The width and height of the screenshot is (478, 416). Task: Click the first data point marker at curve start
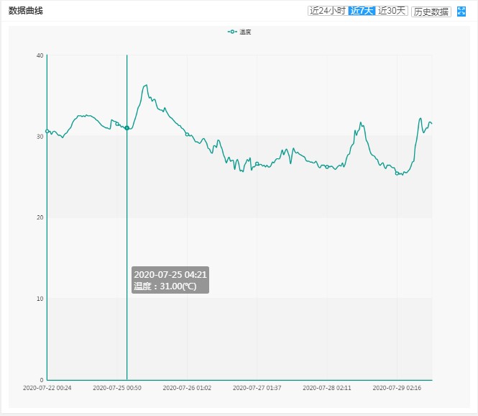[47, 131]
